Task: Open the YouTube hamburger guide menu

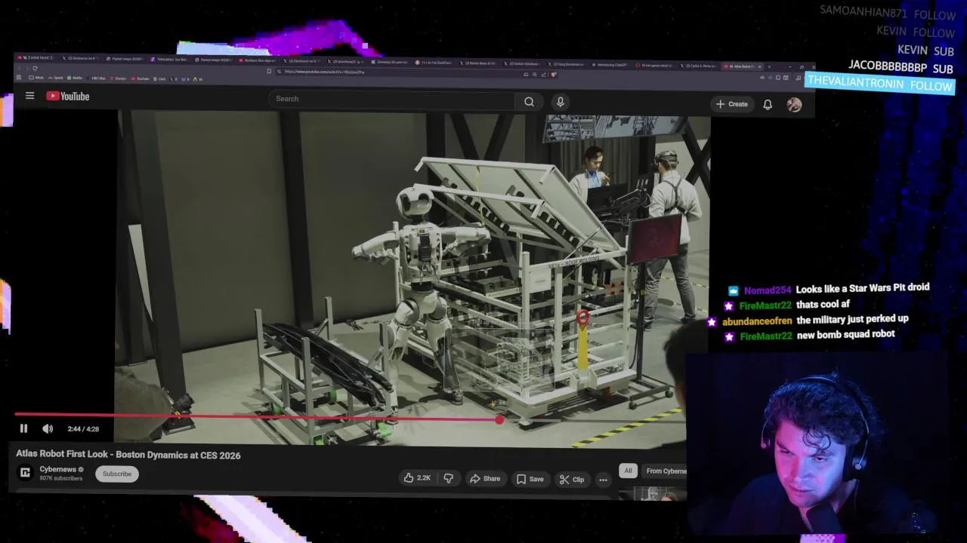Action: 29,96
